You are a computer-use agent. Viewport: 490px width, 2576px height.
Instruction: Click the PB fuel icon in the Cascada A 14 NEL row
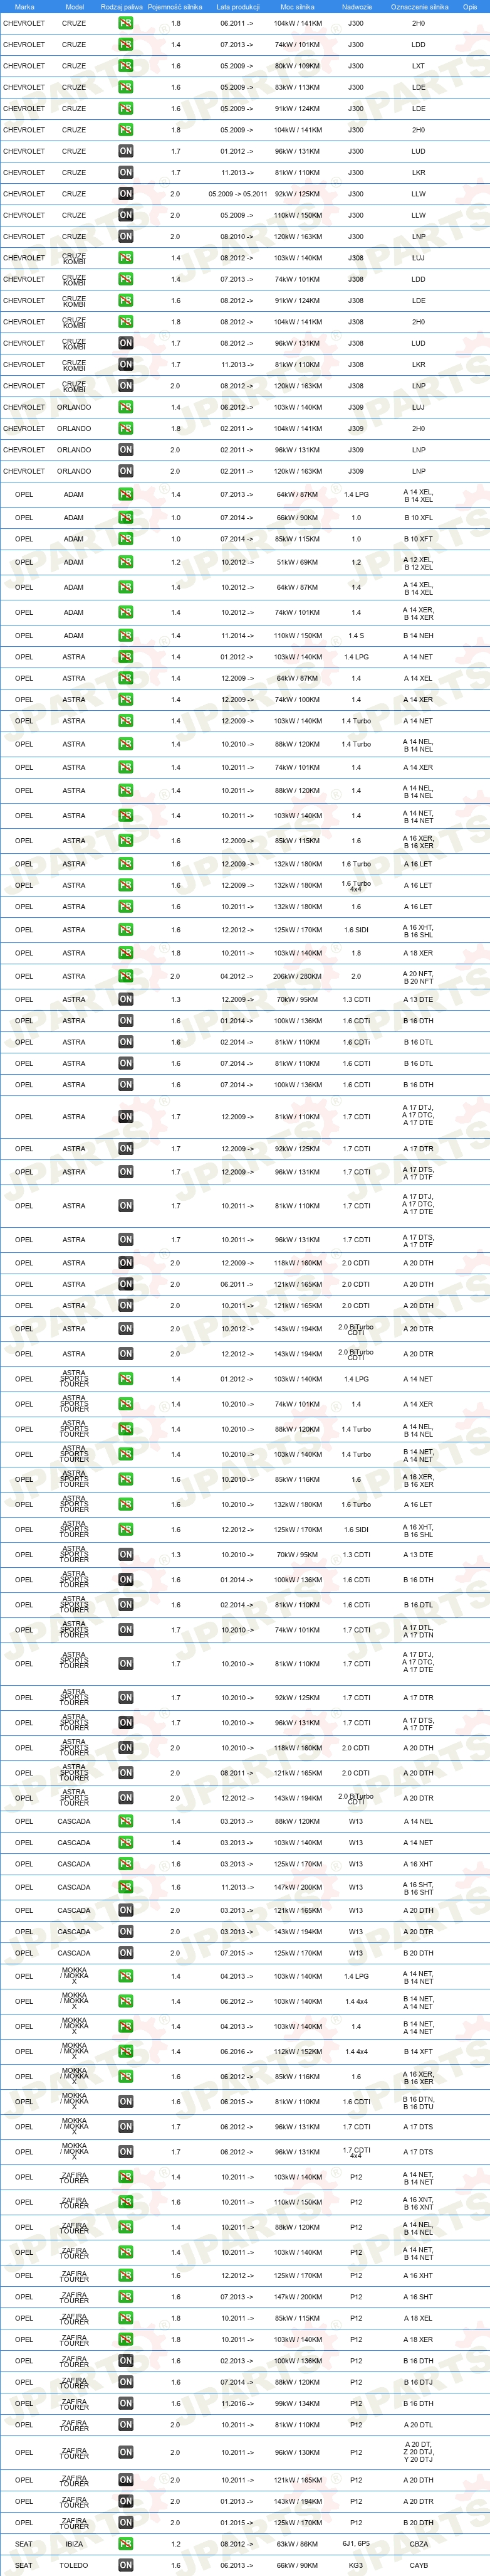[x=126, y=1821]
